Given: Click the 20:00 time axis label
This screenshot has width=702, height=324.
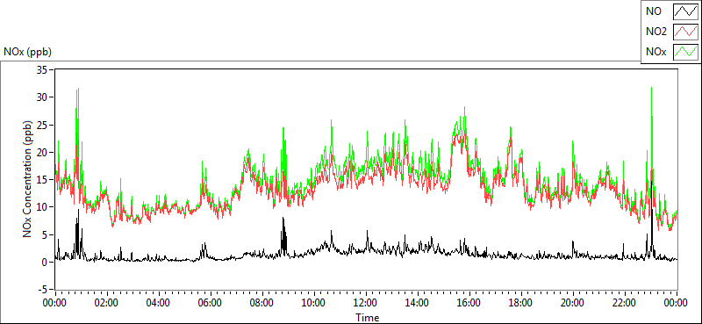Looking at the screenshot, I should (573, 303).
